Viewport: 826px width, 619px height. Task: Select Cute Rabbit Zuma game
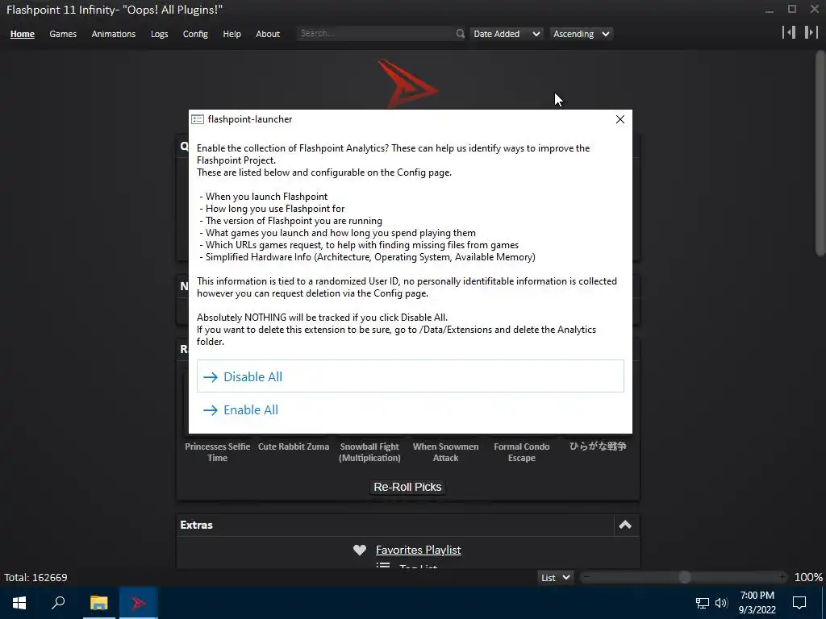tap(294, 447)
